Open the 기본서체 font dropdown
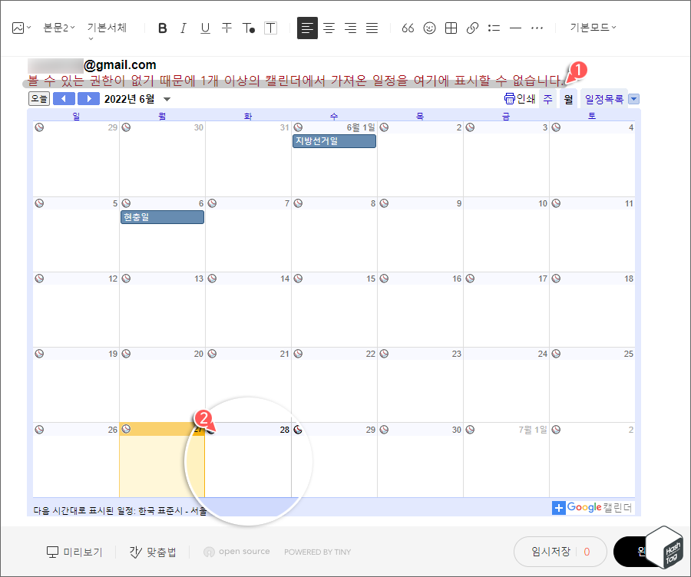Screen dimensions: 691x577 106,28
